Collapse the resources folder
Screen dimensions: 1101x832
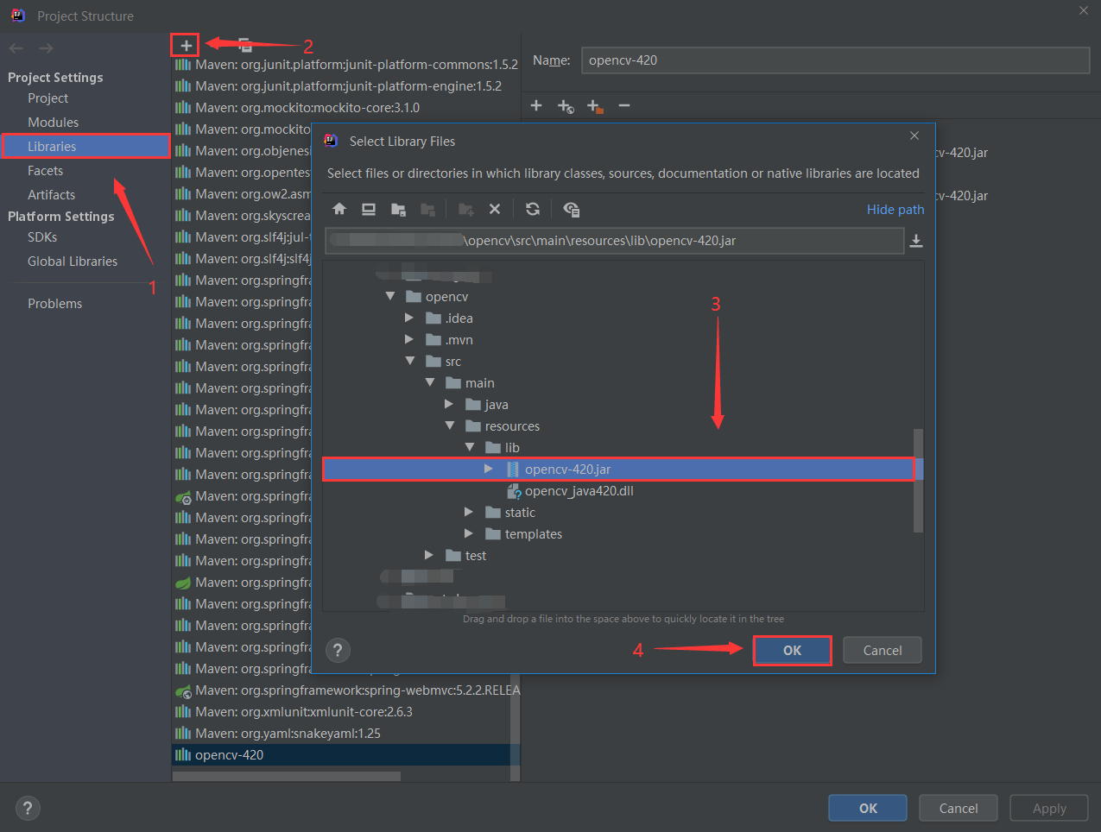click(450, 425)
